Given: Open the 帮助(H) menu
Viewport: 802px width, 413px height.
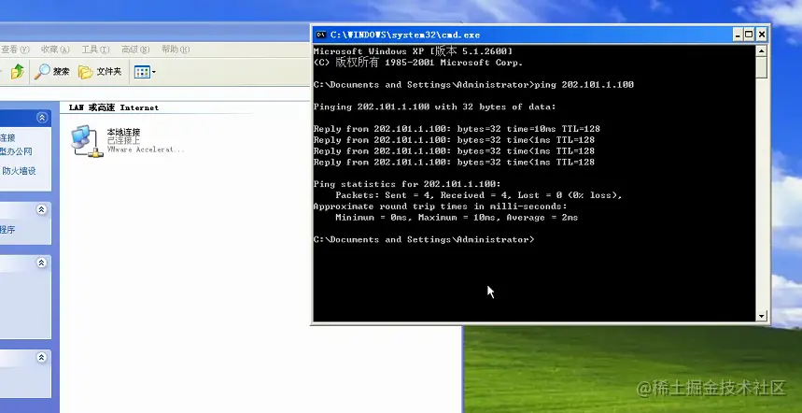Looking at the screenshot, I should point(175,50).
